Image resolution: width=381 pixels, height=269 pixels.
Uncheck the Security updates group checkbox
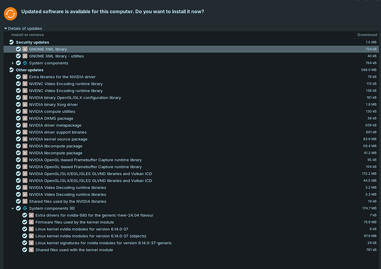click(12, 42)
